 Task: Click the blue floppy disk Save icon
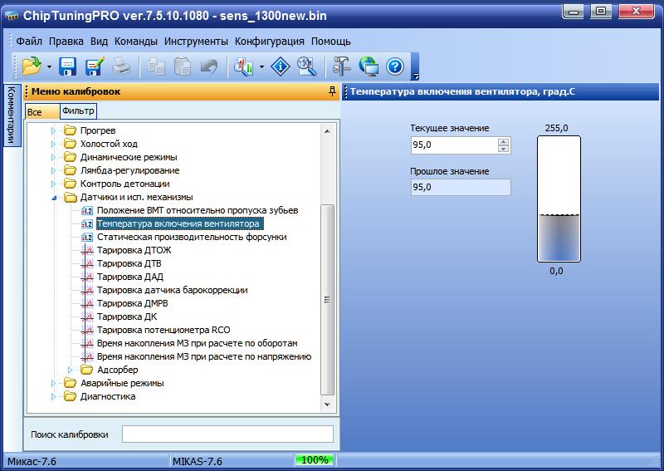pyautogui.click(x=68, y=66)
